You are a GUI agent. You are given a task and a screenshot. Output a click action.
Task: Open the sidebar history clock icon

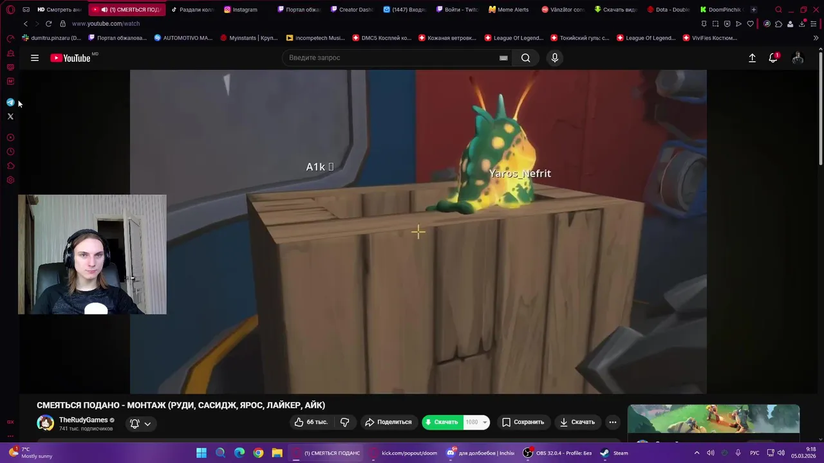point(10,152)
